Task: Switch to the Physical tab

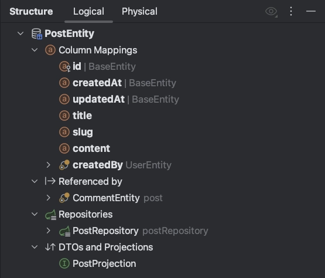Action: tap(139, 11)
